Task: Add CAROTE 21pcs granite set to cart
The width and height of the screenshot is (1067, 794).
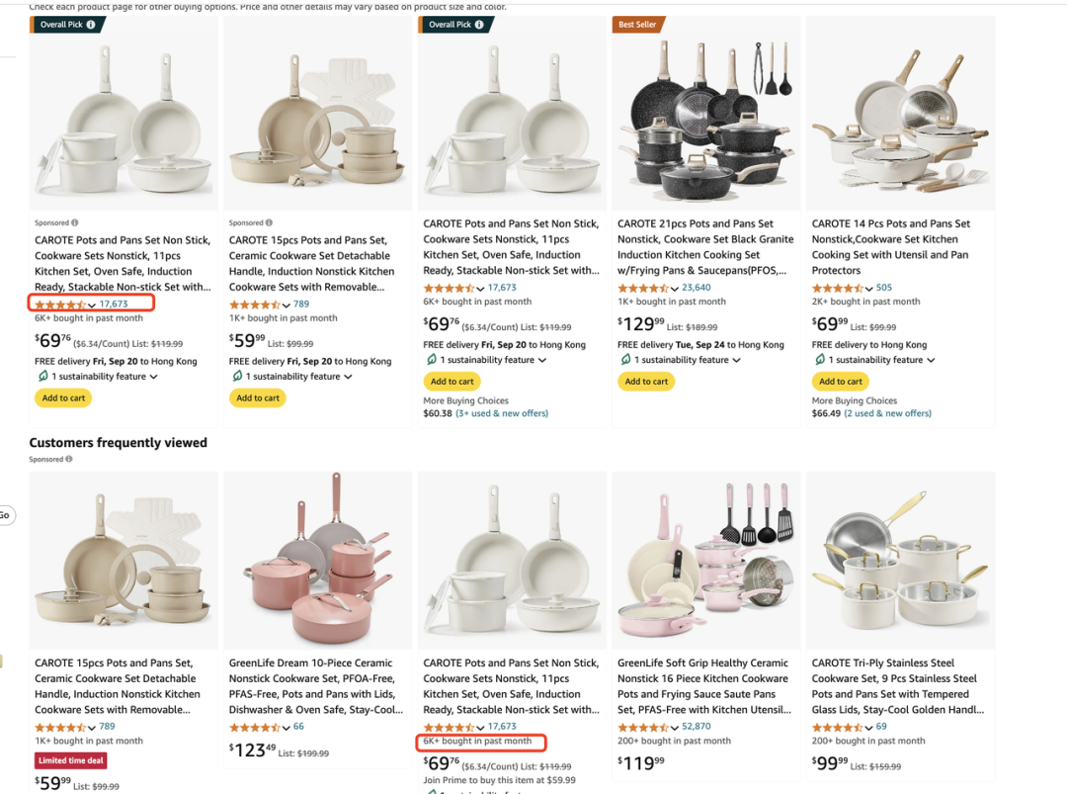Action: tap(646, 382)
